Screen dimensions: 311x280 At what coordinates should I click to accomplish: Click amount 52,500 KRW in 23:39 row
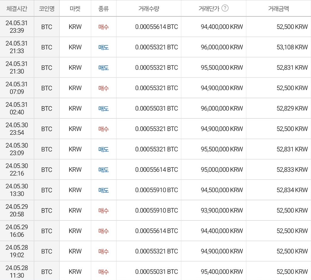[x=292, y=27]
